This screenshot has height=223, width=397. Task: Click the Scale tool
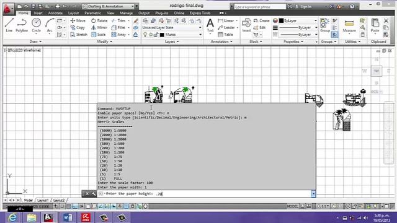[x=99, y=35]
